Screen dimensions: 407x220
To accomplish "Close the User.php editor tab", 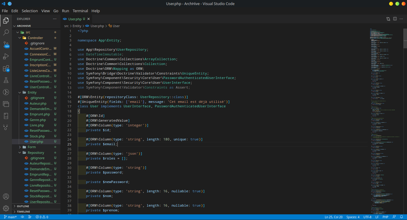I will tap(88, 19).
